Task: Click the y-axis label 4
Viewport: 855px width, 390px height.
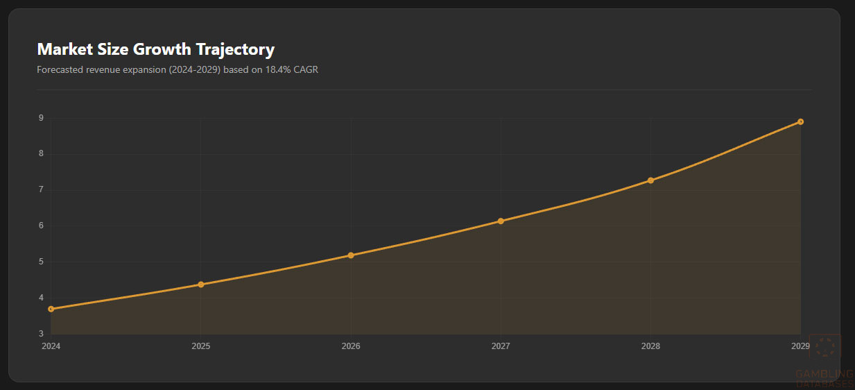Action: pos(41,298)
